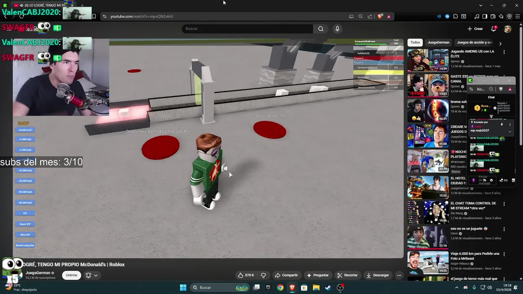Open Brave Leo AI sparkle icon
This screenshot has width=523, height=294.
coord(501,16)
